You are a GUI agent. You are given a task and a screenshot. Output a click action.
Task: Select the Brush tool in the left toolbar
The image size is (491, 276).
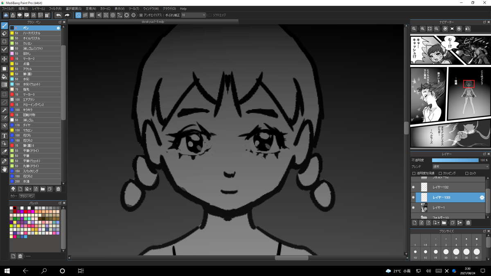click(x=4, y=25)
